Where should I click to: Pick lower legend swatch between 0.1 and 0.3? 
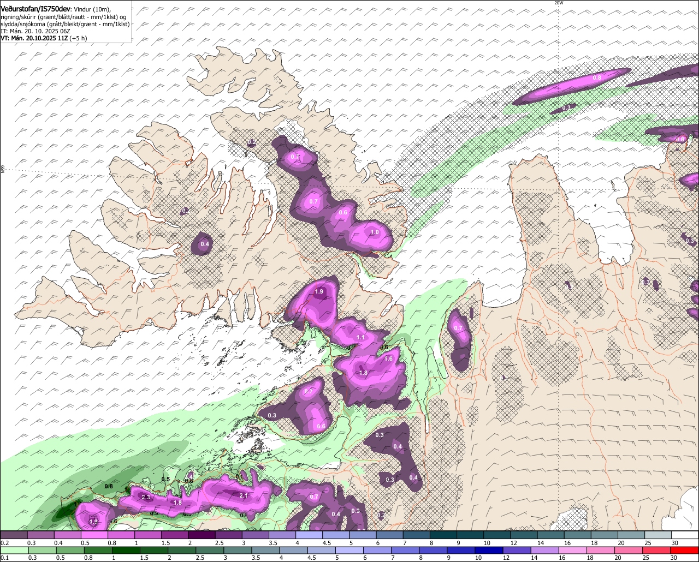click(x=14, y=551)
